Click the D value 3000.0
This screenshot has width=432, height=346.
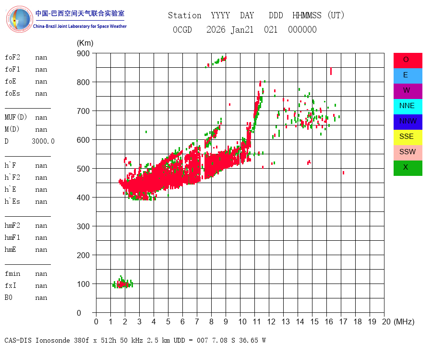43,141
